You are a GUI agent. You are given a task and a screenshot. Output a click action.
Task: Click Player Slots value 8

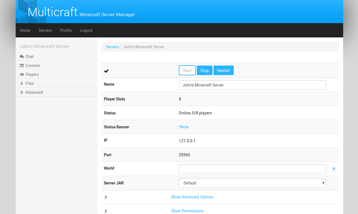180,99
